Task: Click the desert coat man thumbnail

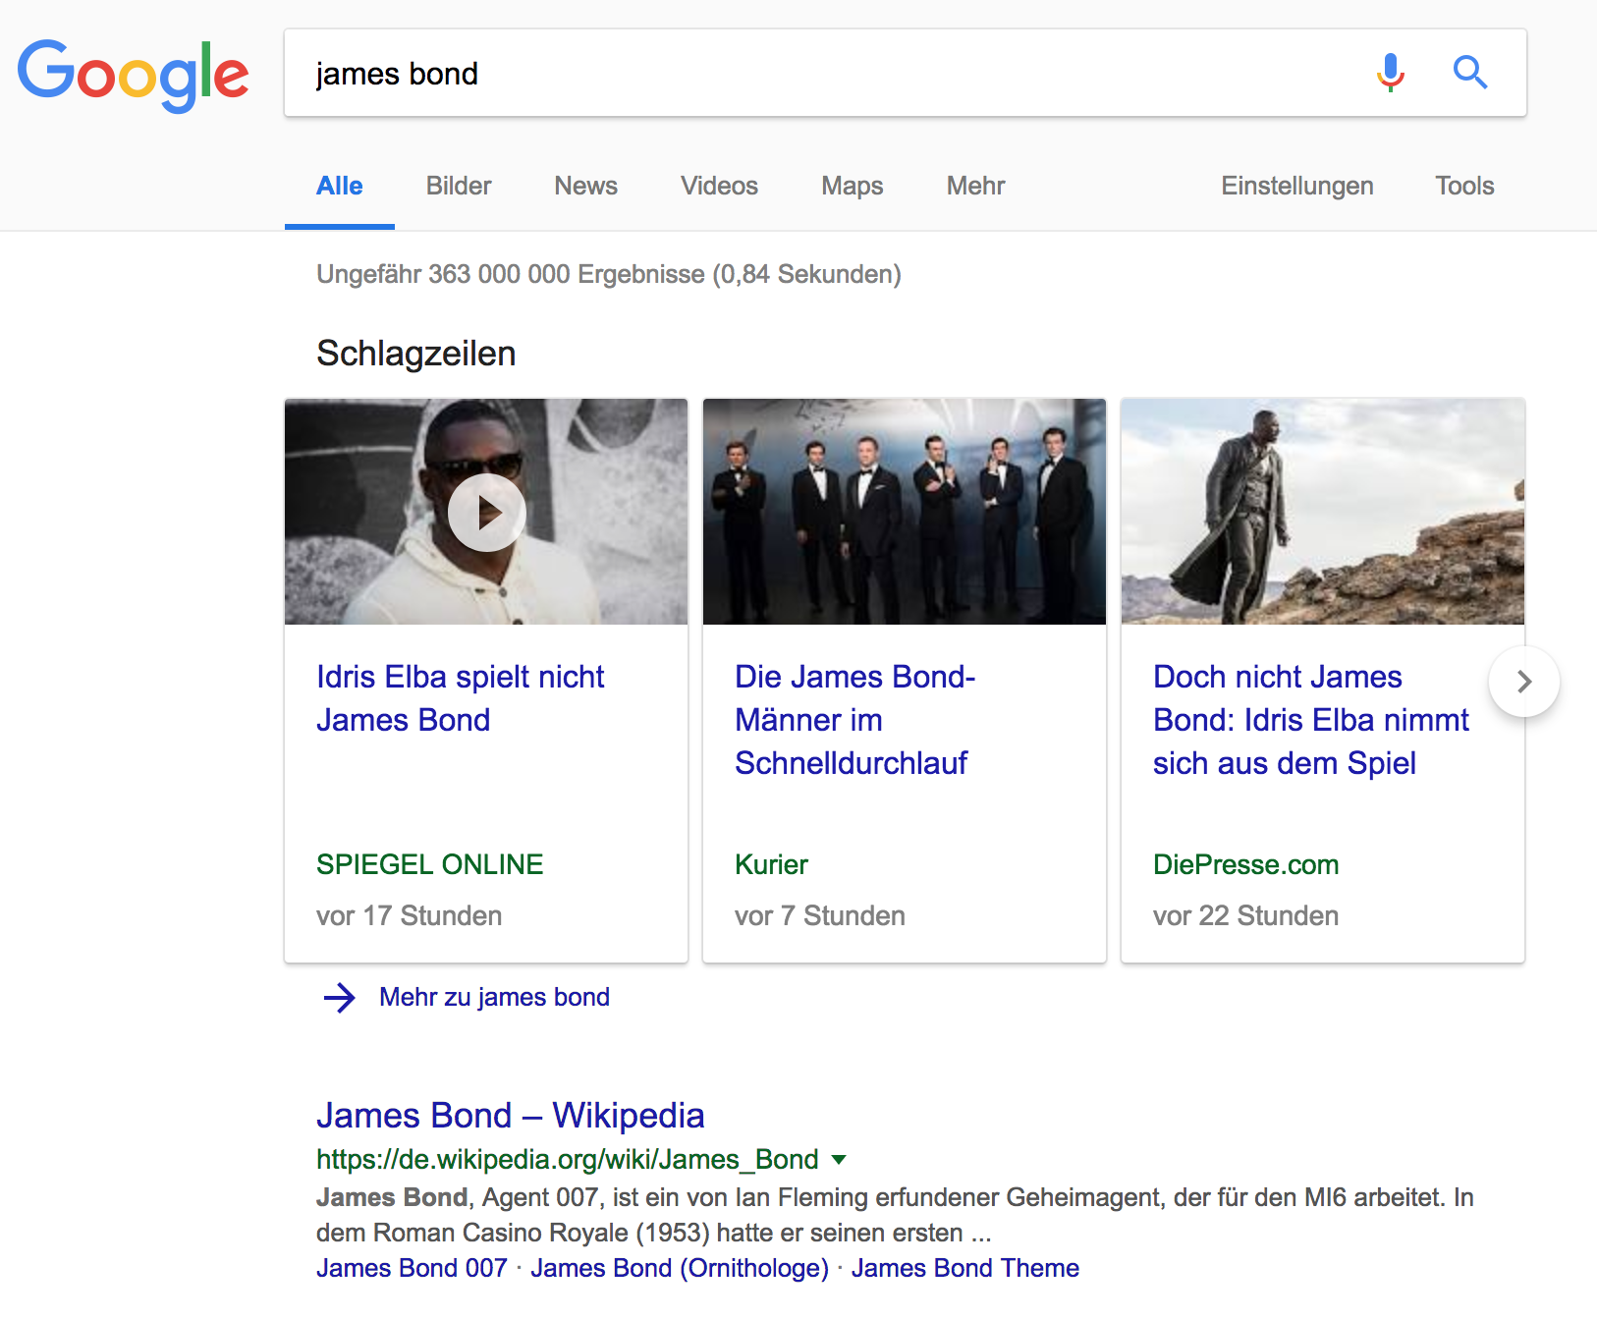Action: pyautogui.click(x=1323, y=512)
